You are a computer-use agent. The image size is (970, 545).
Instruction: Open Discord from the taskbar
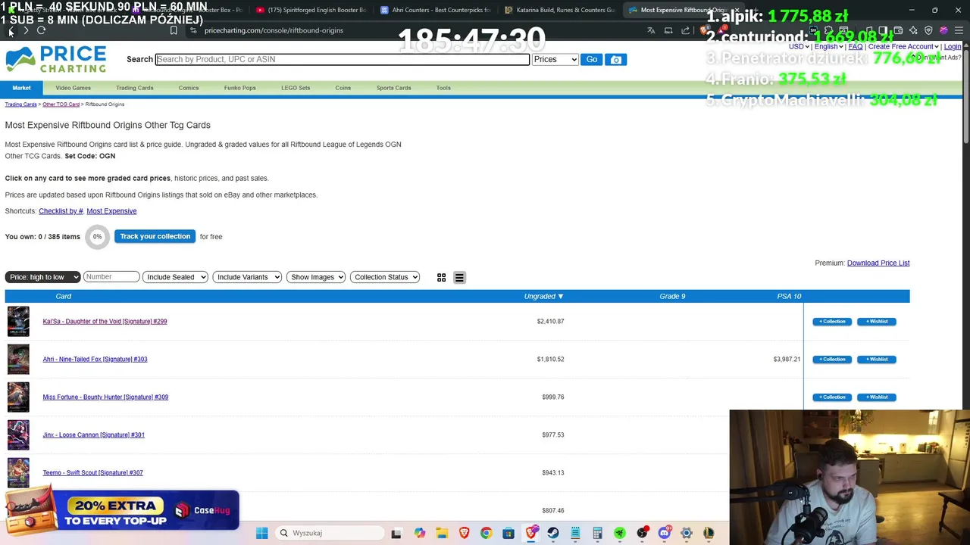click(665, 533)
